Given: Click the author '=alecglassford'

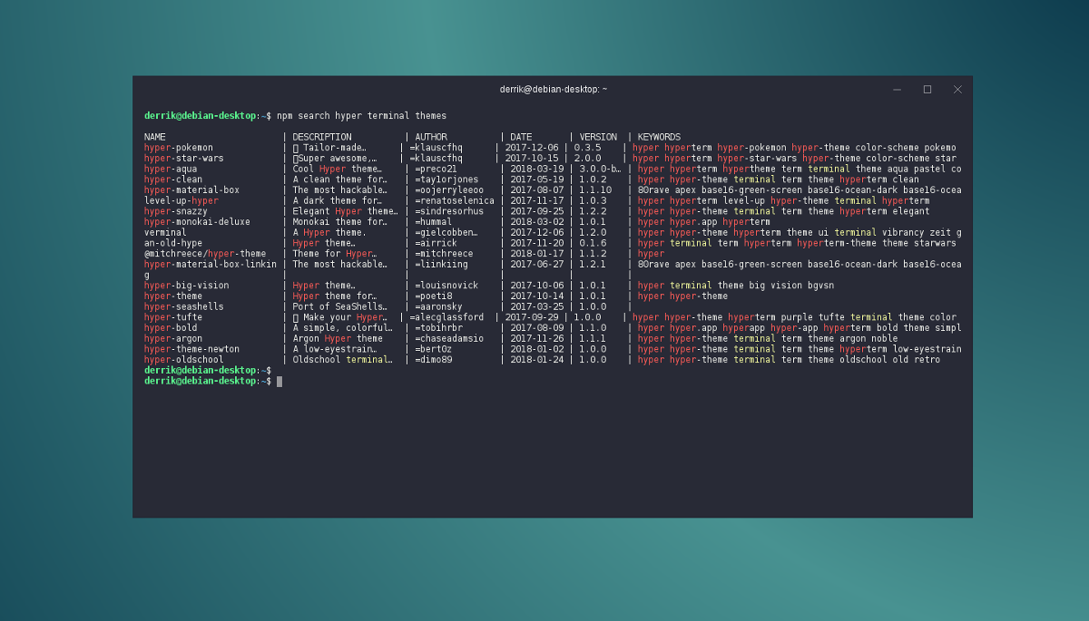Looking at the screenshot, I should click(x=446, y=317).
